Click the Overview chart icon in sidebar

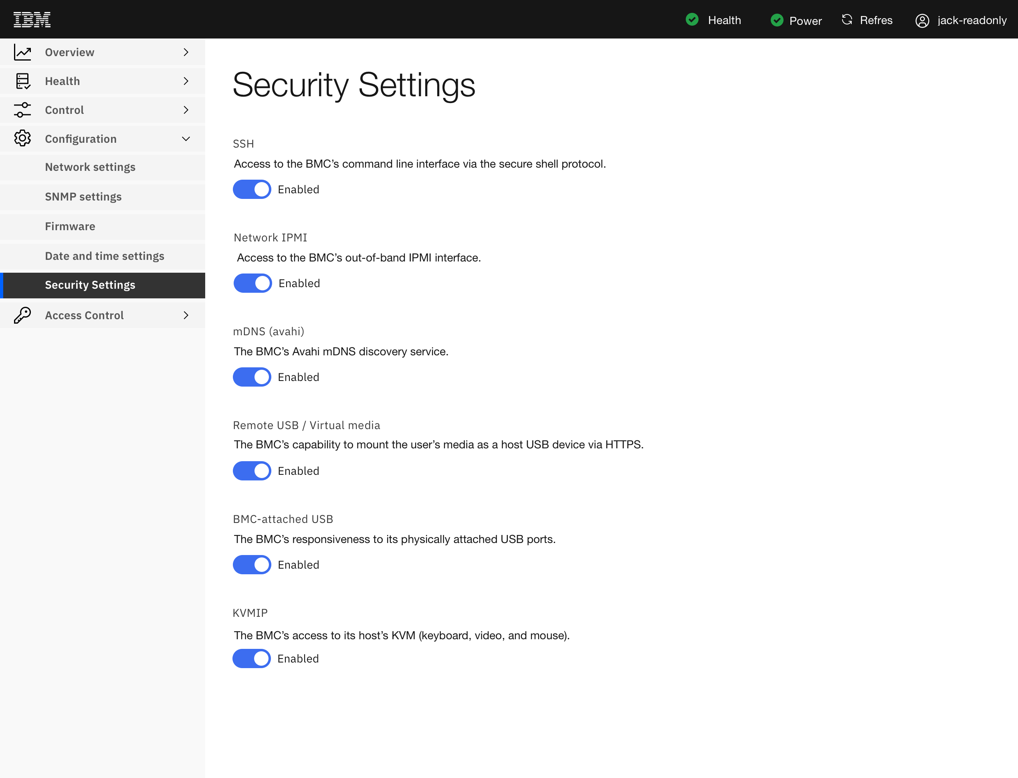23,52
